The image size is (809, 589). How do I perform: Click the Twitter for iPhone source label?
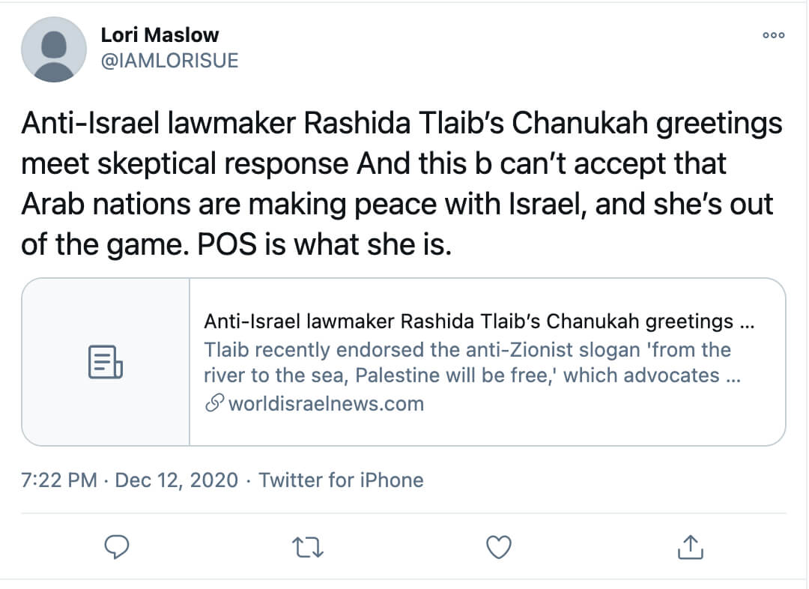coord(341,480)
